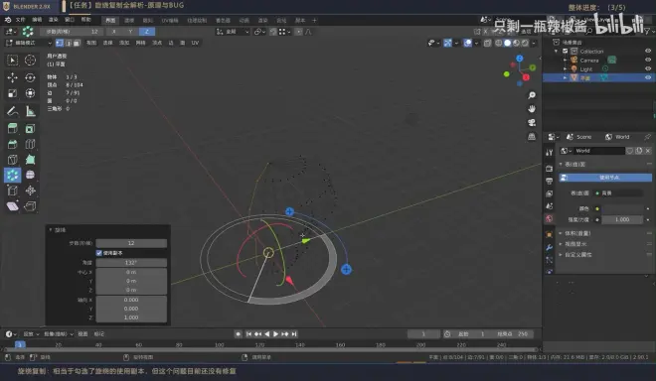Hide the Camera object via eye icon

click(x=648, y=60)
